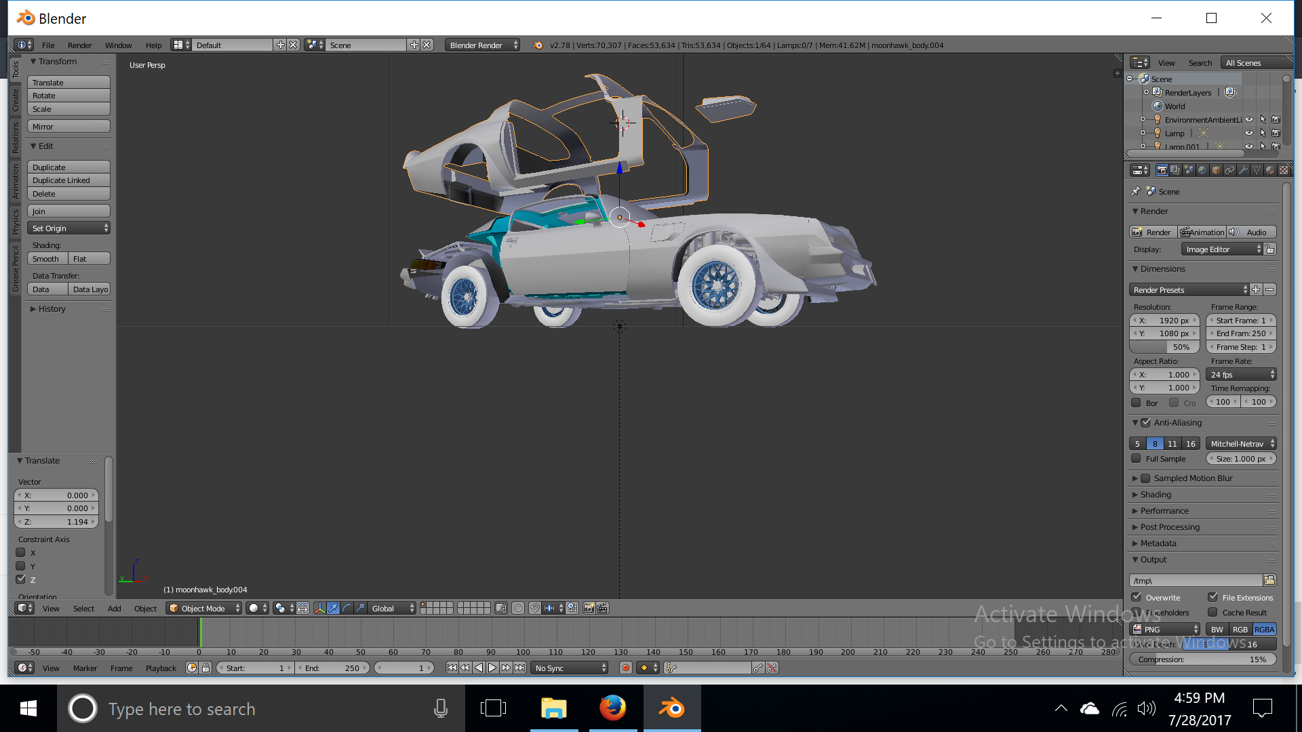Enable the translate manipulator arrow icon
Image resolution: width=1302 pixels, height=732 pixels.
[x=333, y=608]
